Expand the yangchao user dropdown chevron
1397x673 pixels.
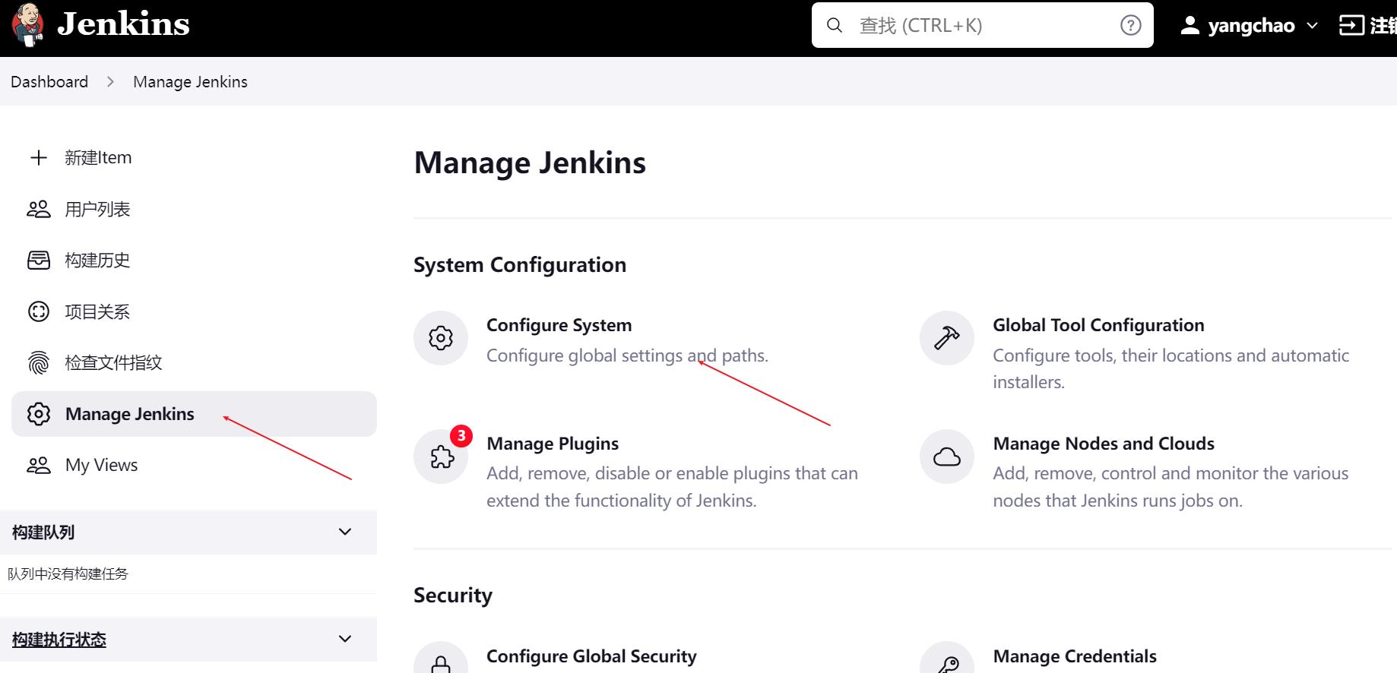(x=1312, y=26)
